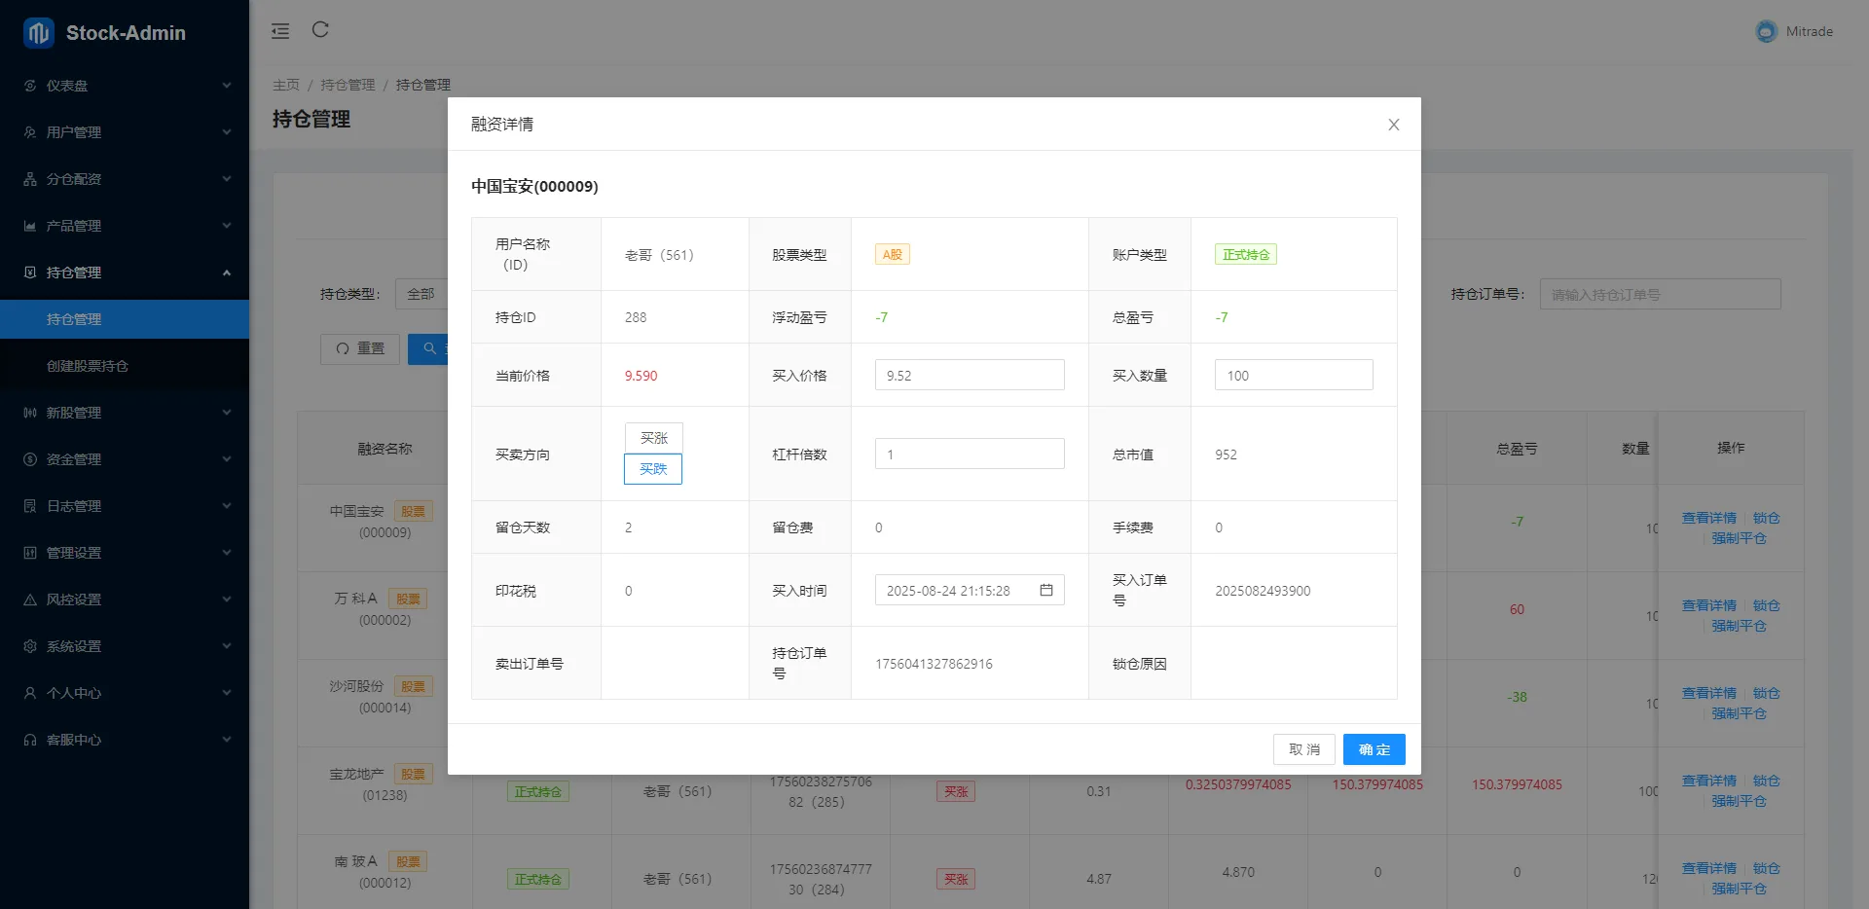Open 创建股票持仓 submenu item

click(x=88, y=366)
